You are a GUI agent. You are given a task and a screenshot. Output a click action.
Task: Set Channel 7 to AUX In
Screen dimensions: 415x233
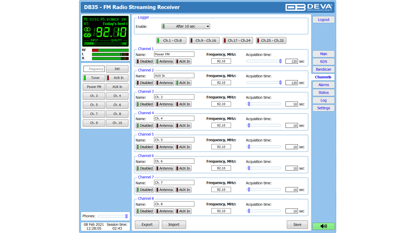point(183,190)
